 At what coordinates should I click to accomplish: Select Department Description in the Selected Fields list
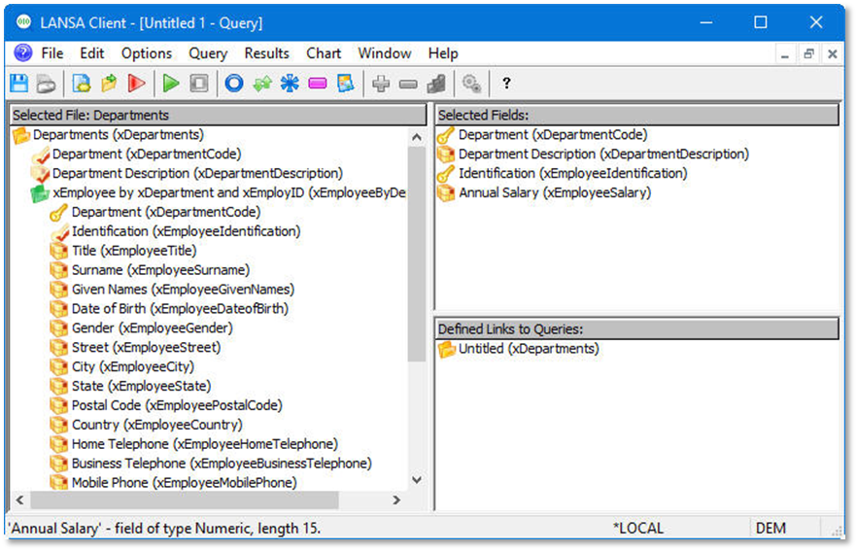tap(603, 155)
